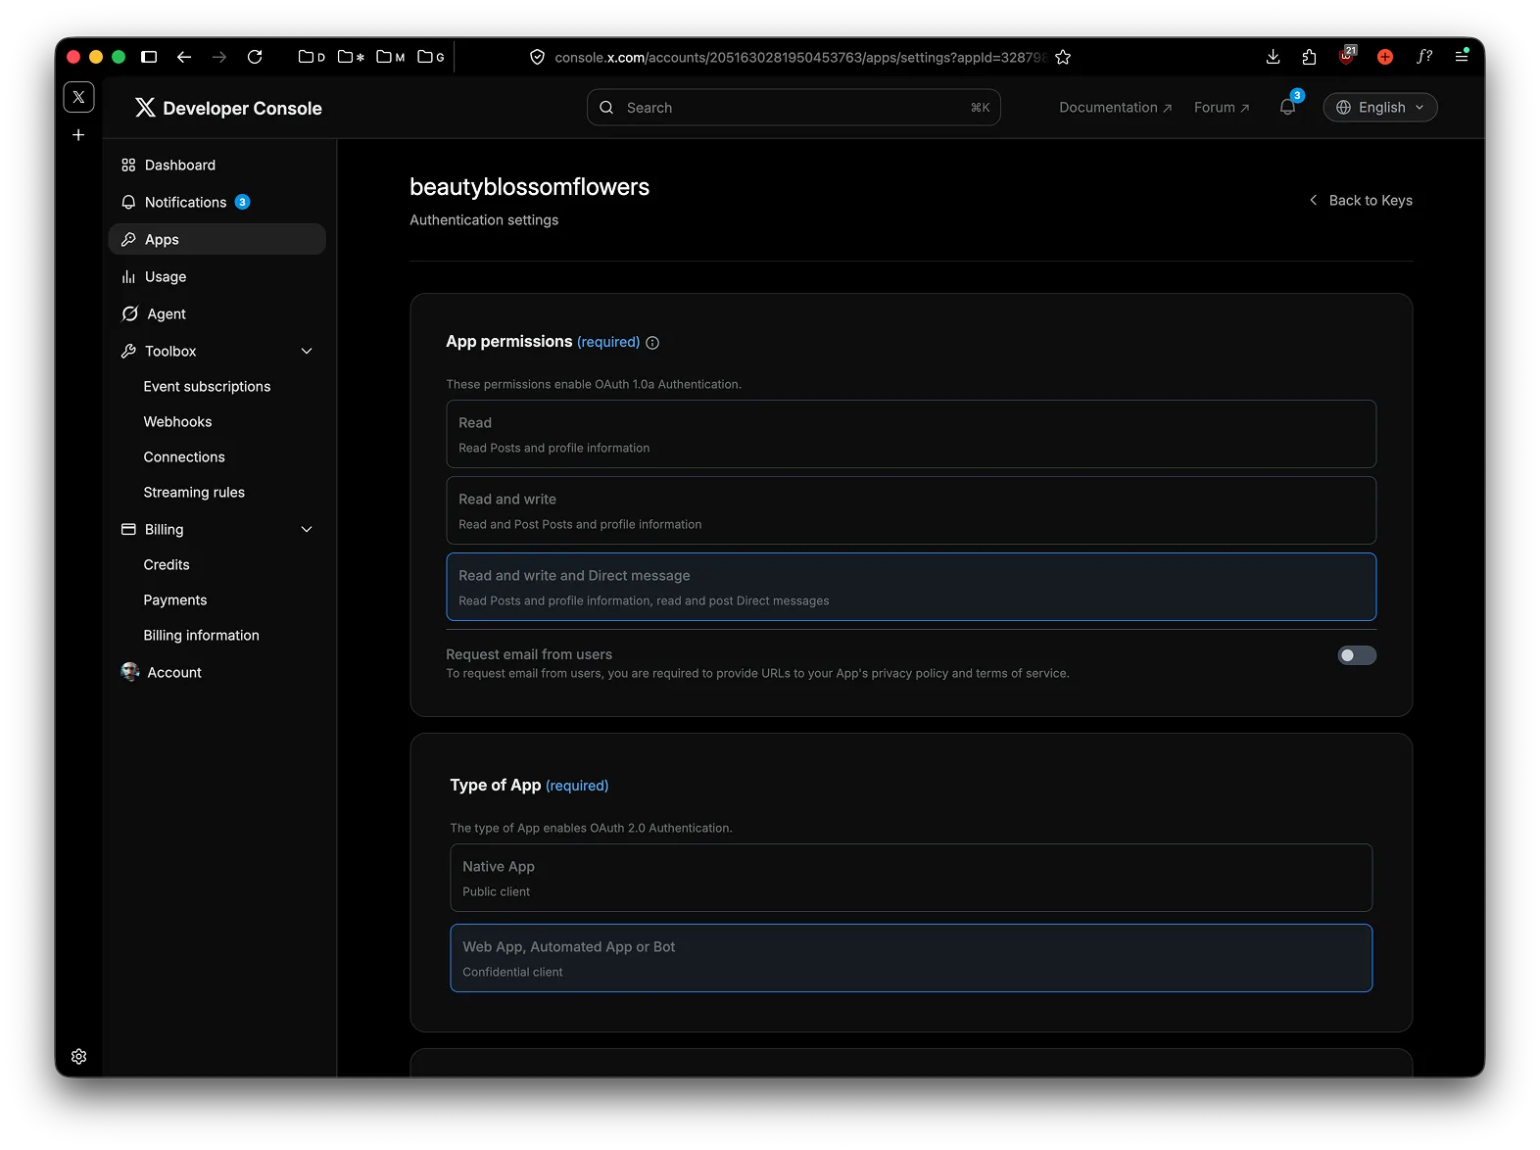Open Forum external link
Viewport: 1540px width, 1150px height.
tap(1222, 108)
